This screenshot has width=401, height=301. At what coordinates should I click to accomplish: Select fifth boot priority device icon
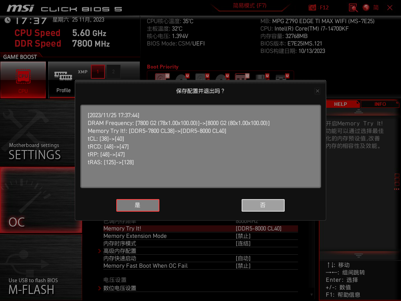242,77
